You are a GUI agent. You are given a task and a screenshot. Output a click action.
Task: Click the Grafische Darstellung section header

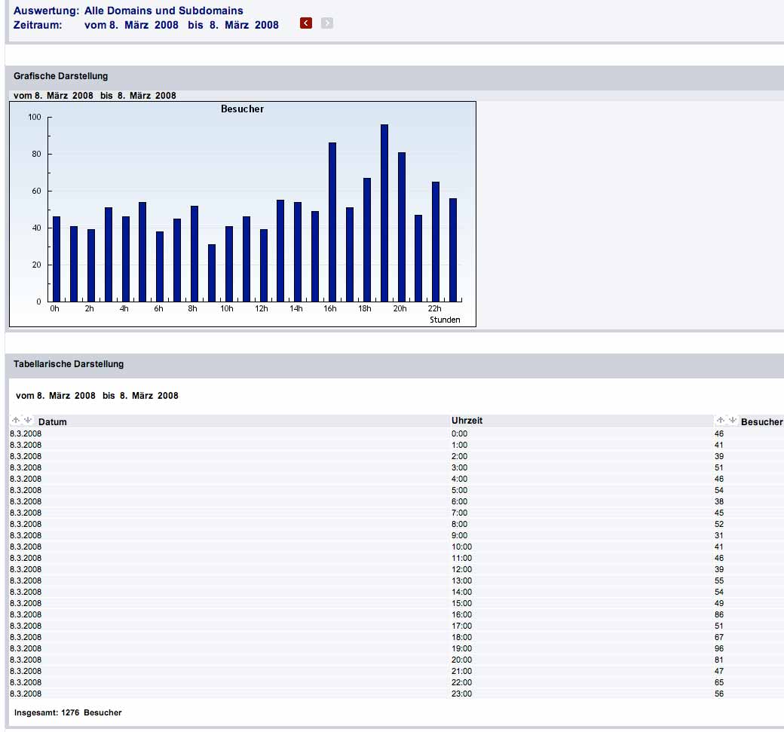pyautogui.click(x=61, y=76)
